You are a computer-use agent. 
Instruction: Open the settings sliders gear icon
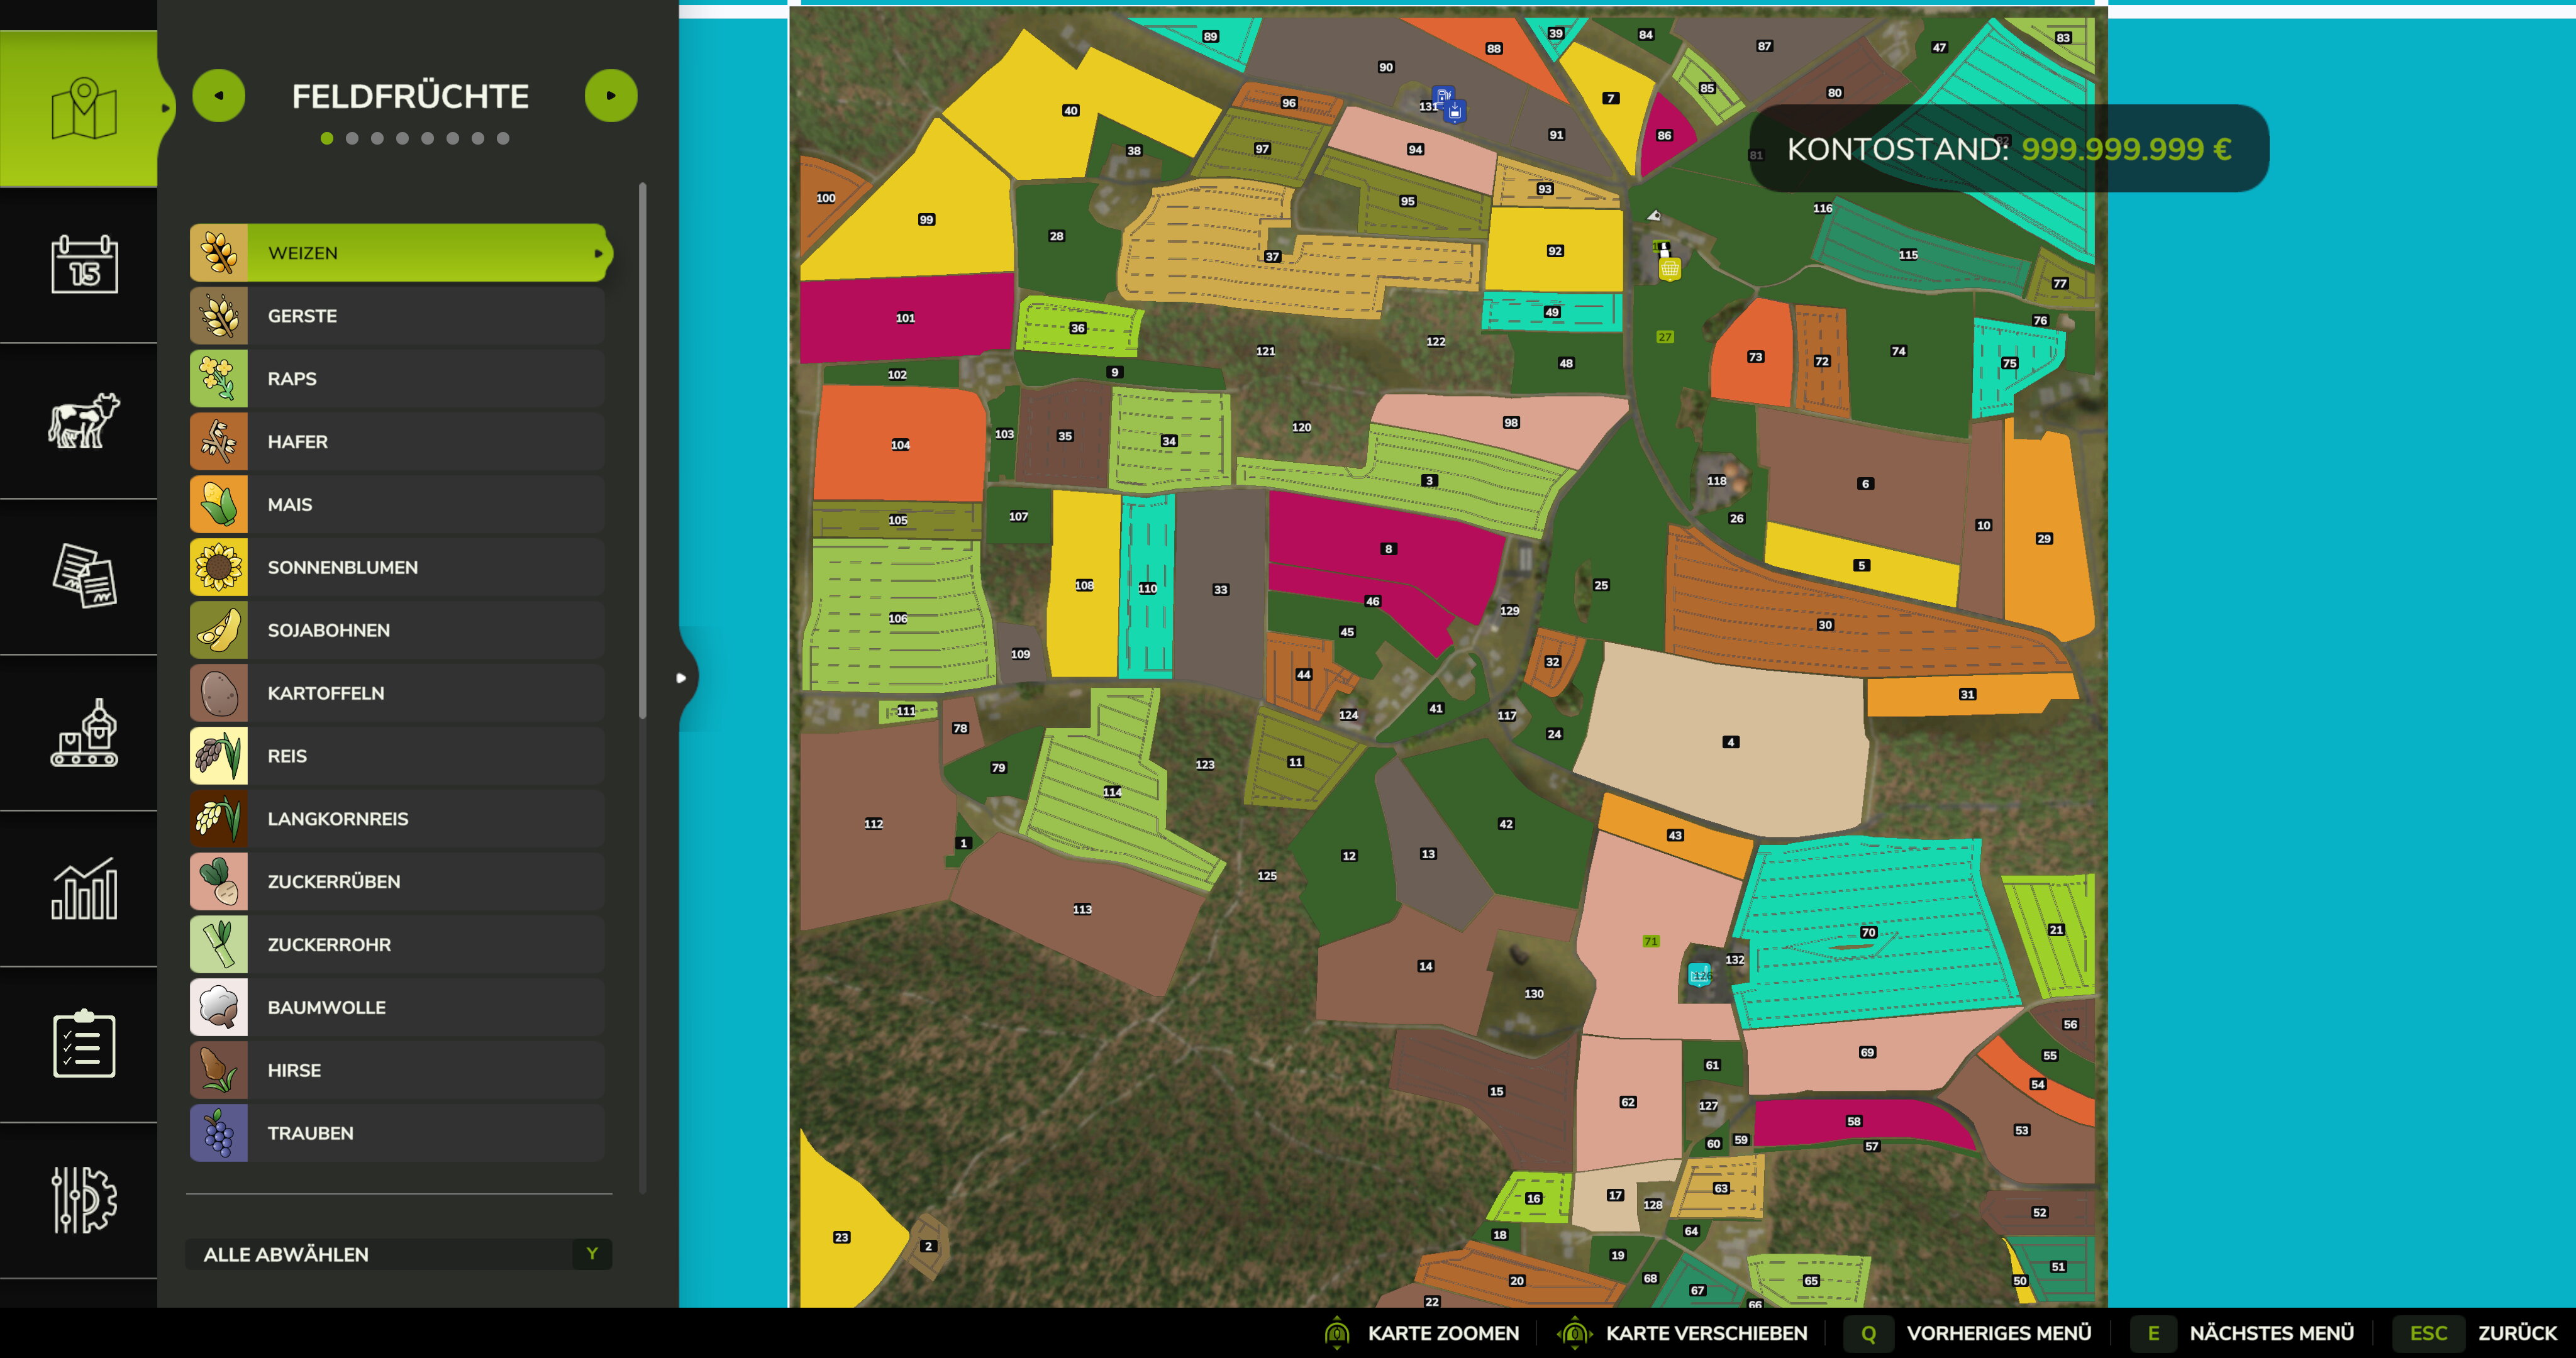(84, 1199)
